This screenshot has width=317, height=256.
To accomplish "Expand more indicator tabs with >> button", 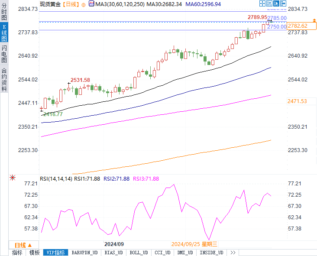I will [x=233, y=253].
